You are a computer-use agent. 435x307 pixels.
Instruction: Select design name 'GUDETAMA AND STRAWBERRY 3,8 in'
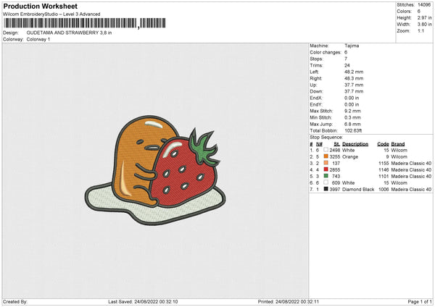(69, 33)
